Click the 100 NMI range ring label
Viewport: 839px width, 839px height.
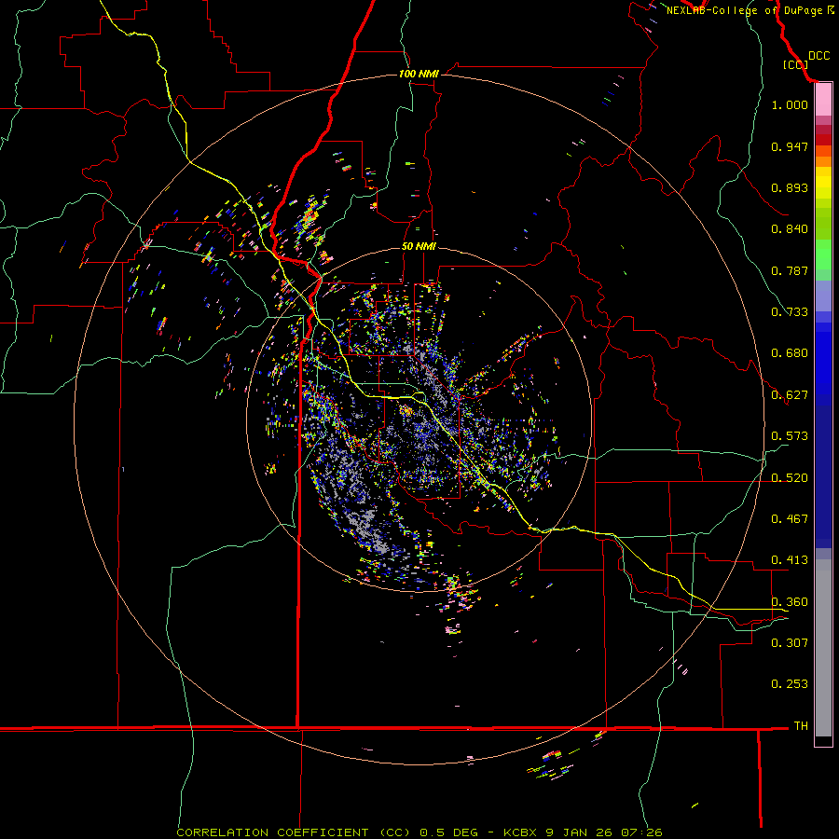419,74
